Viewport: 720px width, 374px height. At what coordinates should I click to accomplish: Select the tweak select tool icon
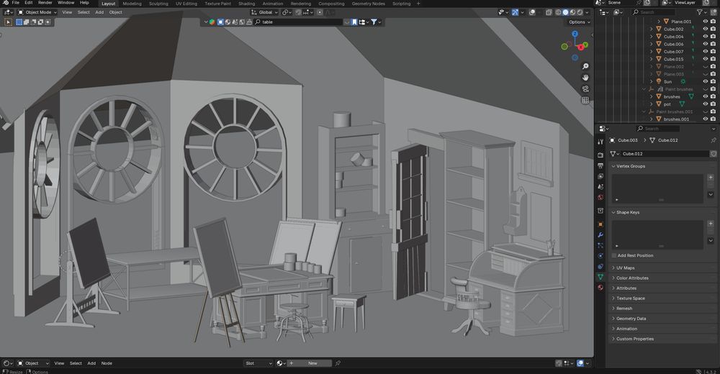point(8,22)
